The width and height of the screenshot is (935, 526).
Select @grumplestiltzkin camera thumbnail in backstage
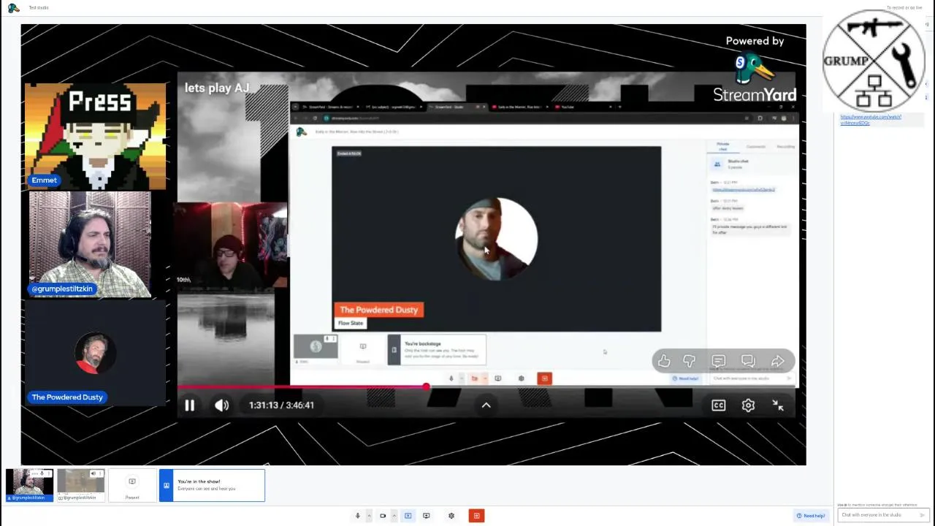click(30, 484)
